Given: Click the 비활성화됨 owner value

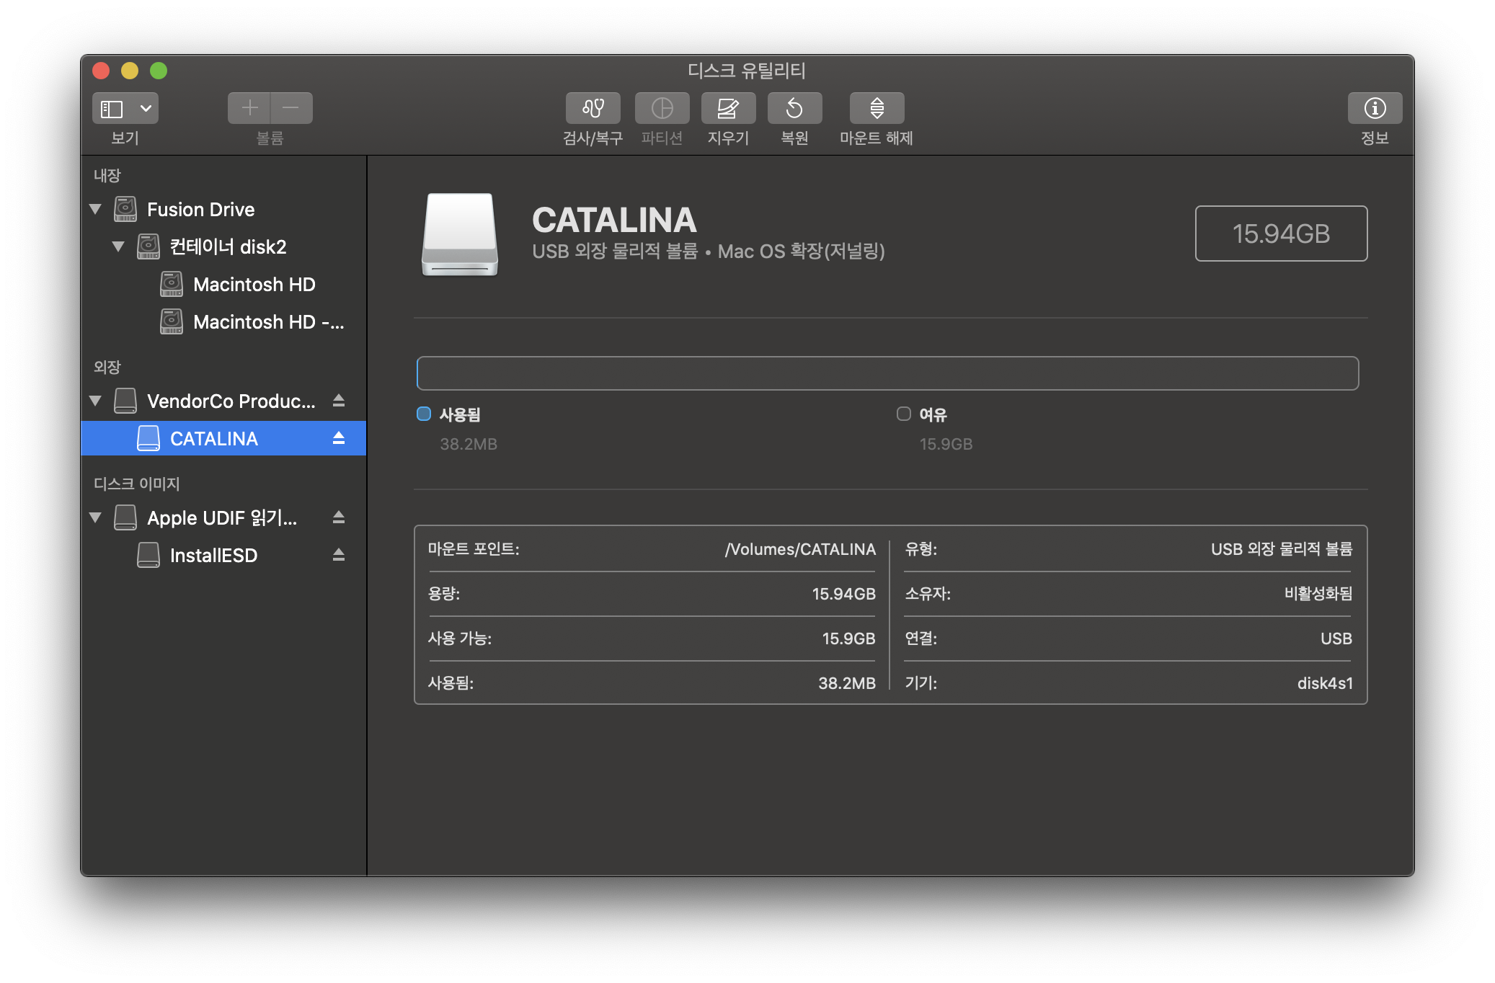Looking at the screenshot, I should [1318, 594].
